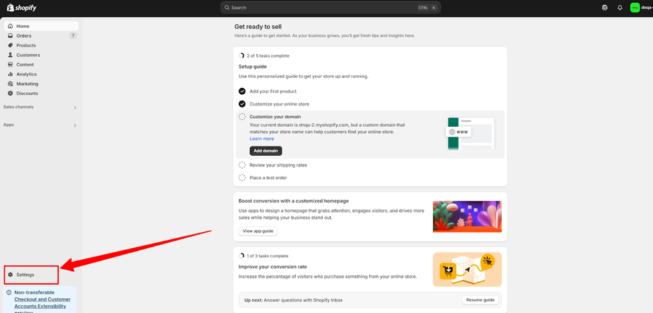This screenshot has width=653, height=313.
Task: Toggle Customize your online store checkmark
Action: pyautogui.click(x=242, y=104)
